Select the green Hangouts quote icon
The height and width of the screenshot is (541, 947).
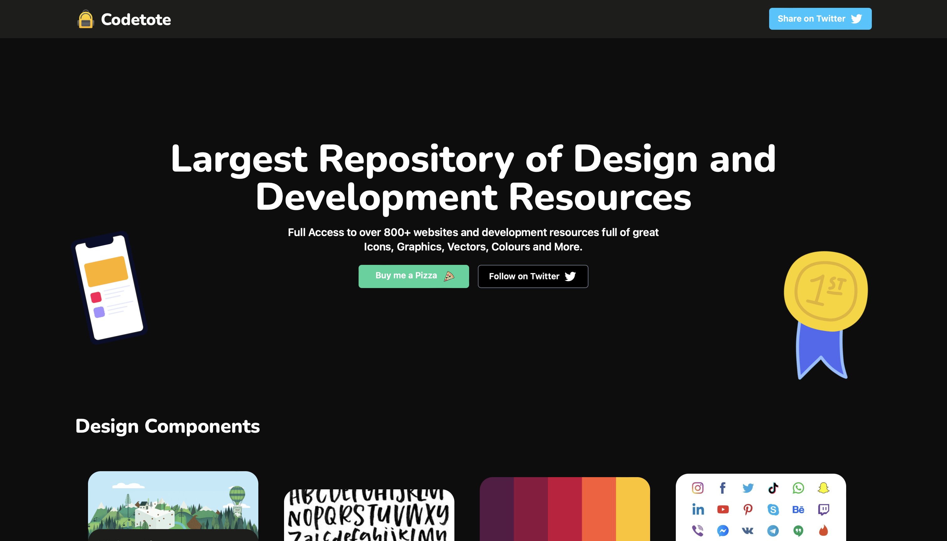coord(798,531)
